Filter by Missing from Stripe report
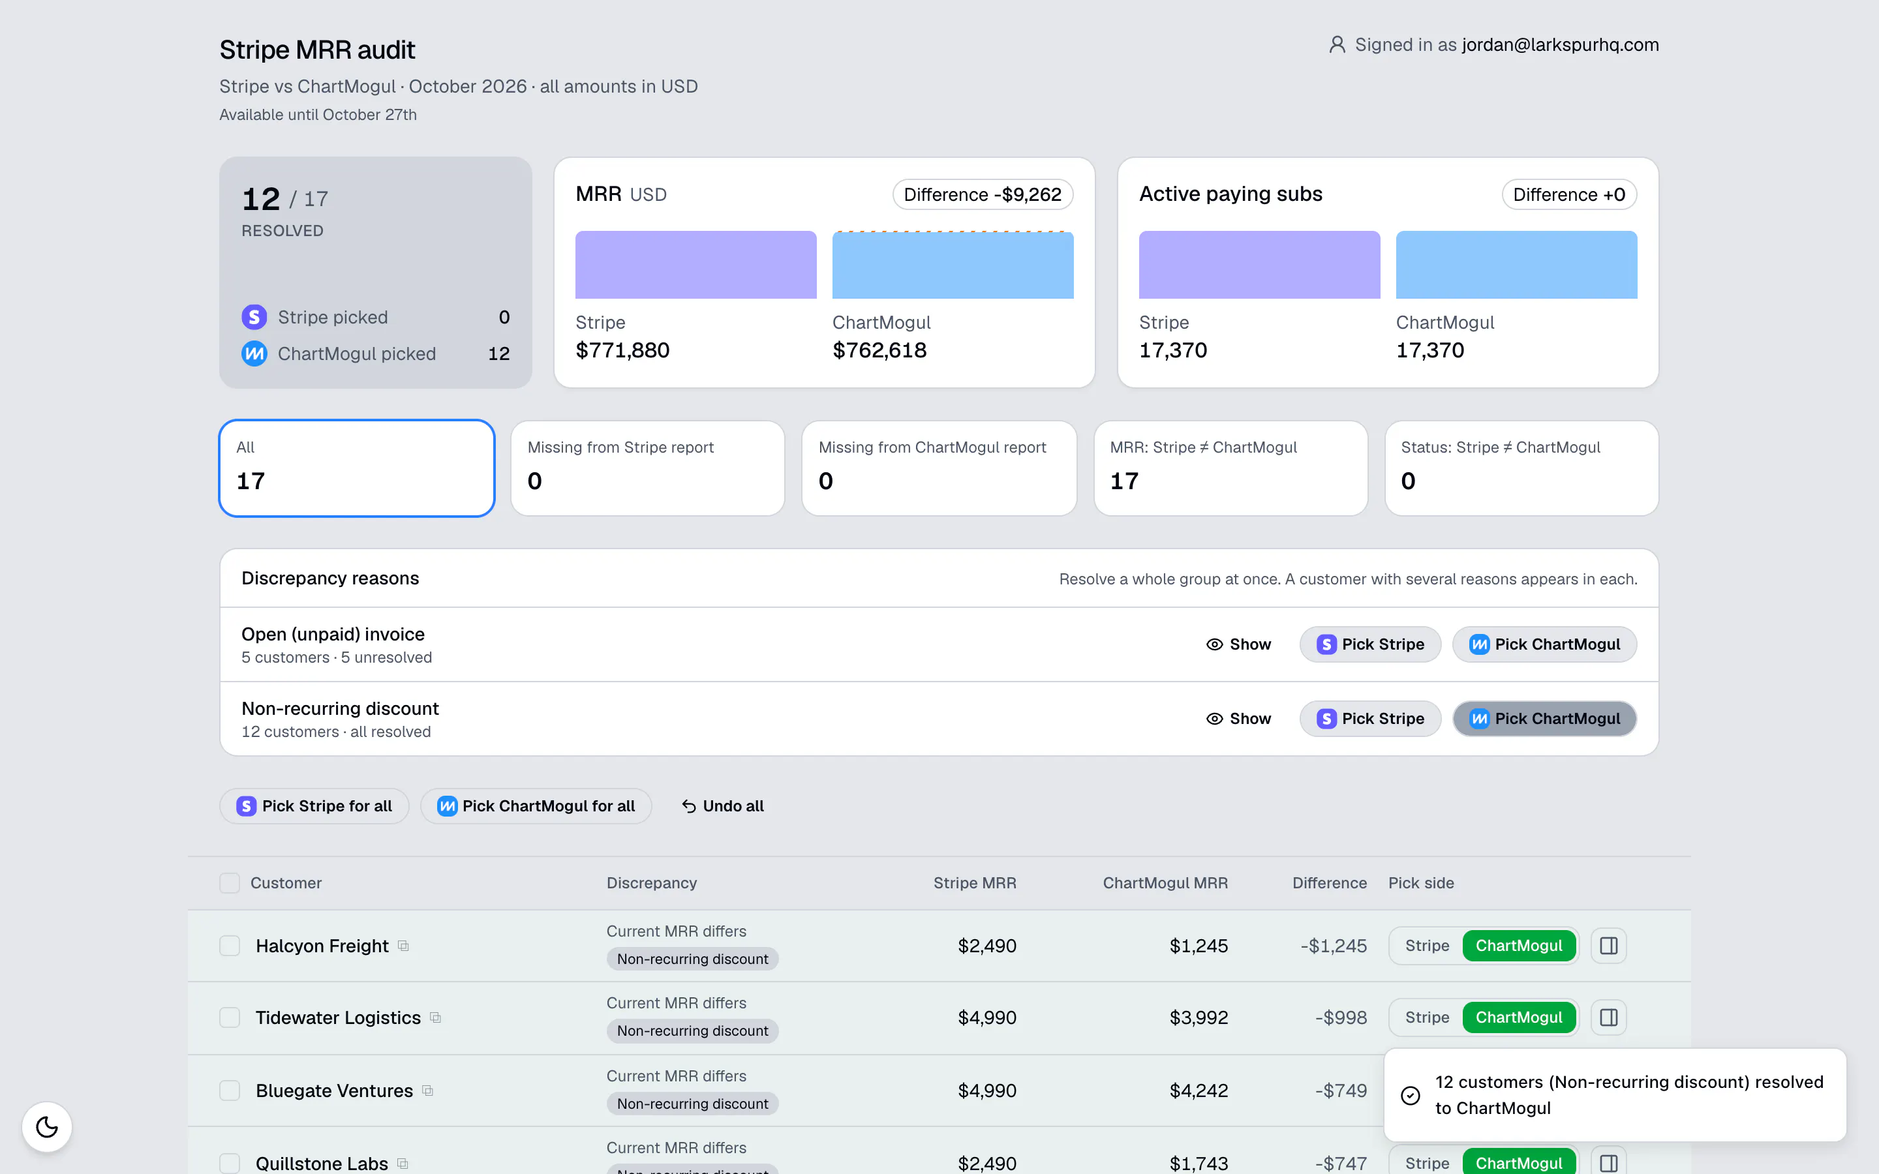Viewport: 1879px width, 1174px height. (x=648, y=468)
